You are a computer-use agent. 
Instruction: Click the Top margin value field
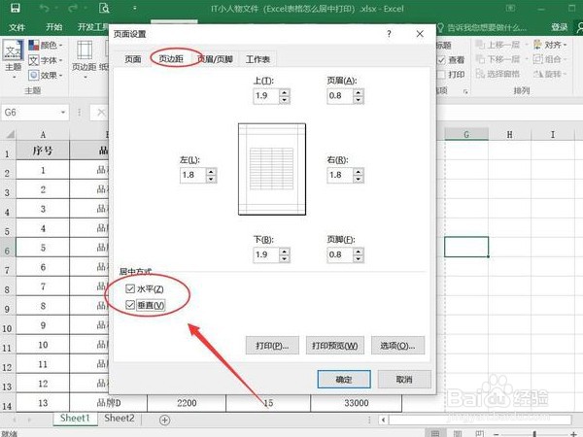pos(266,96)
